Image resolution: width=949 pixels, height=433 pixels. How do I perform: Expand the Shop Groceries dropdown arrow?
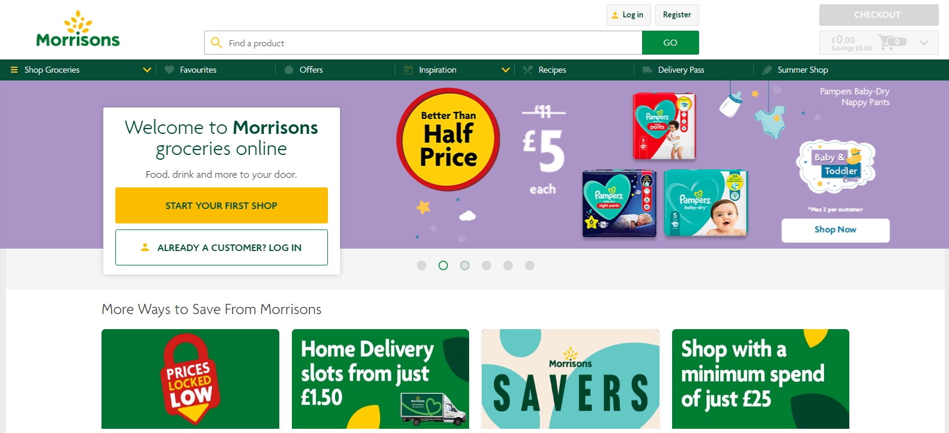point(147,70)
